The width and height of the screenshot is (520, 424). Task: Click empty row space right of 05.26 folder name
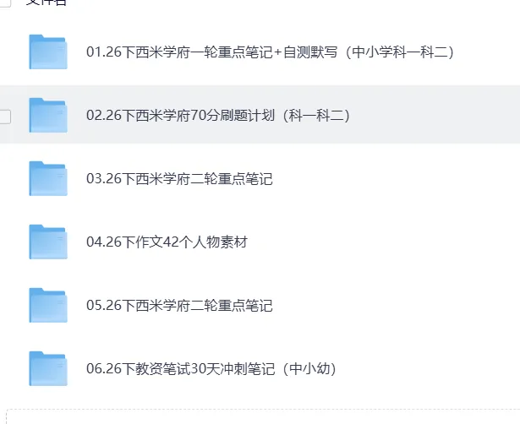point(397,306)
